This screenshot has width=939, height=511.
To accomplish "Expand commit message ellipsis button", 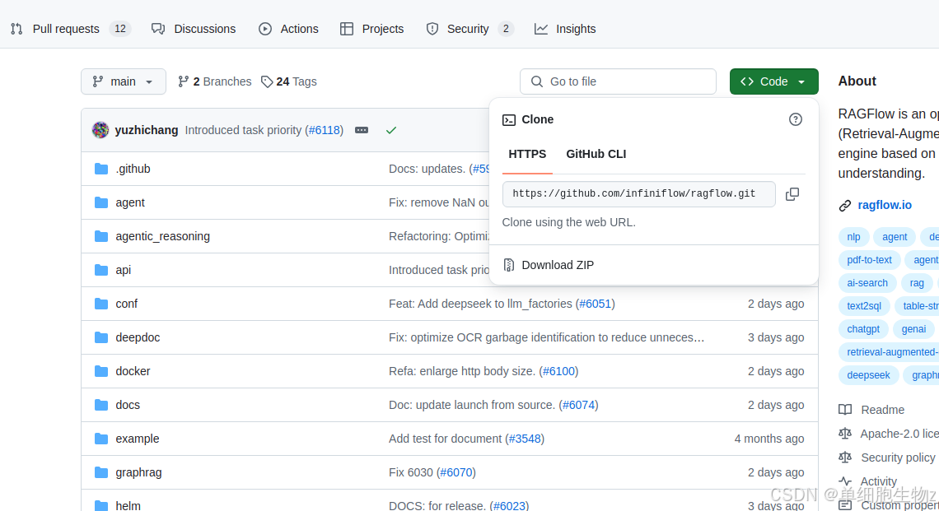I will tap(362, 130).
